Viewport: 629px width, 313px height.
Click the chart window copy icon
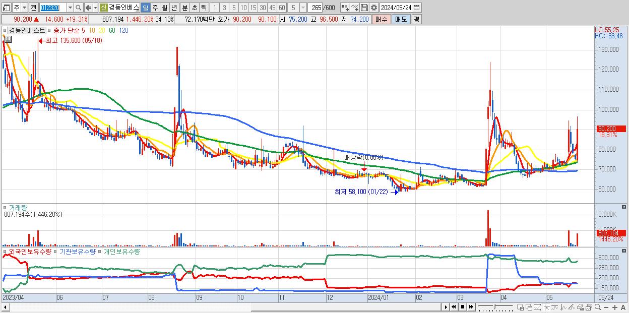click(x=589, y=307)
